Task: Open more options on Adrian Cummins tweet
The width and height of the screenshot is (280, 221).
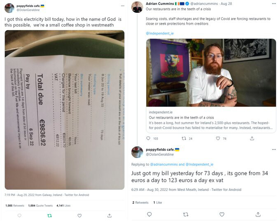Action: coord(274,4)
